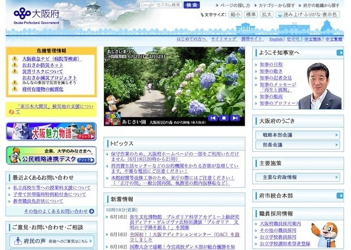Open the 知事のプロフィール link
The width and height of the screenshot is (351, 250).
coord(279,104)
